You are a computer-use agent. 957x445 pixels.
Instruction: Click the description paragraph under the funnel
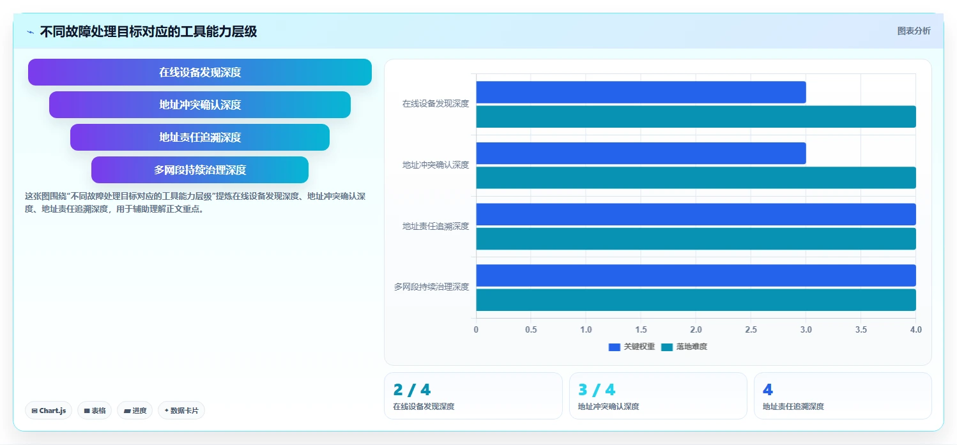click(195, 202)
